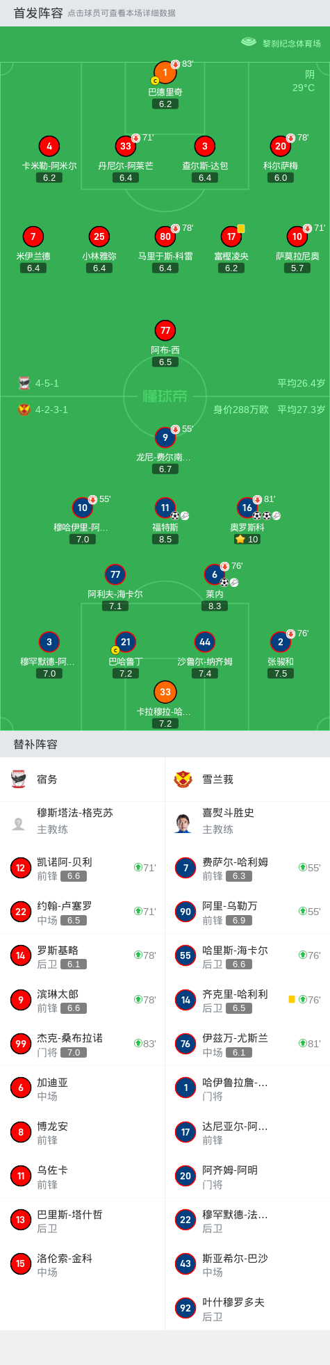Viewport: 330px width, 1365px height.
Task: Click the stadium icon beside 黎刹纪念体育场
Action: (249, 42)
